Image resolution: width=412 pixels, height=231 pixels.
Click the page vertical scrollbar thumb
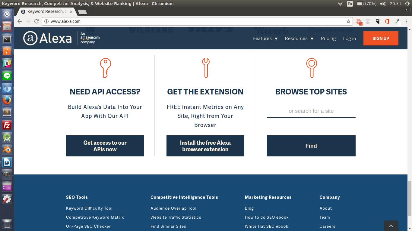click(x=410, y=199)
